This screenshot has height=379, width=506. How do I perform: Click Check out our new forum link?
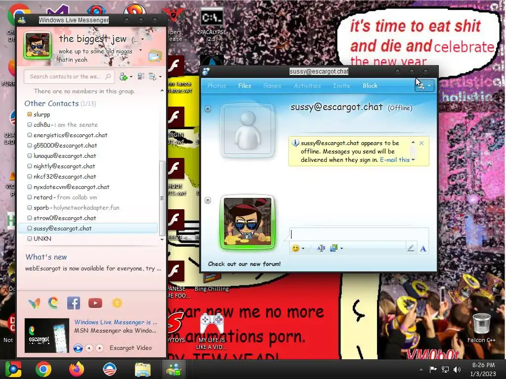244,264
